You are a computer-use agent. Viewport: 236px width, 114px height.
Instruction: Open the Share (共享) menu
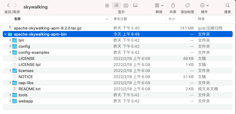click(173, 5)
